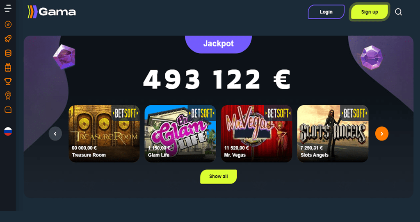Open the gift box bonuses icon
The height and width of the screenshot is (222, 420).
pos(8,68)
